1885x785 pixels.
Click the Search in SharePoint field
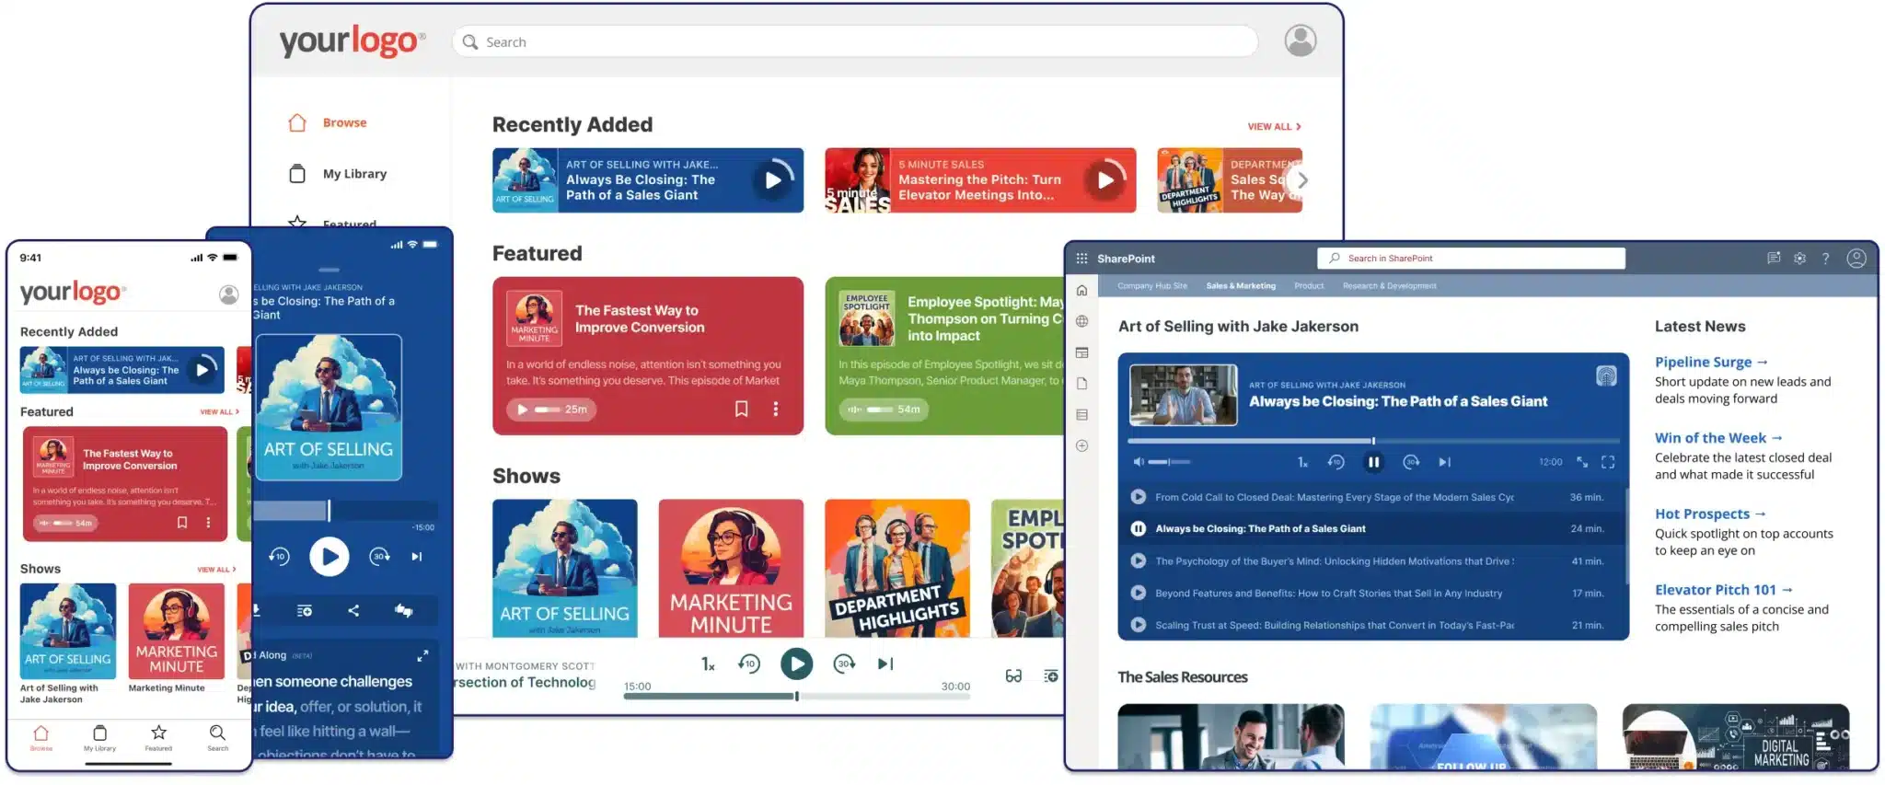(x=1471, y=259)
